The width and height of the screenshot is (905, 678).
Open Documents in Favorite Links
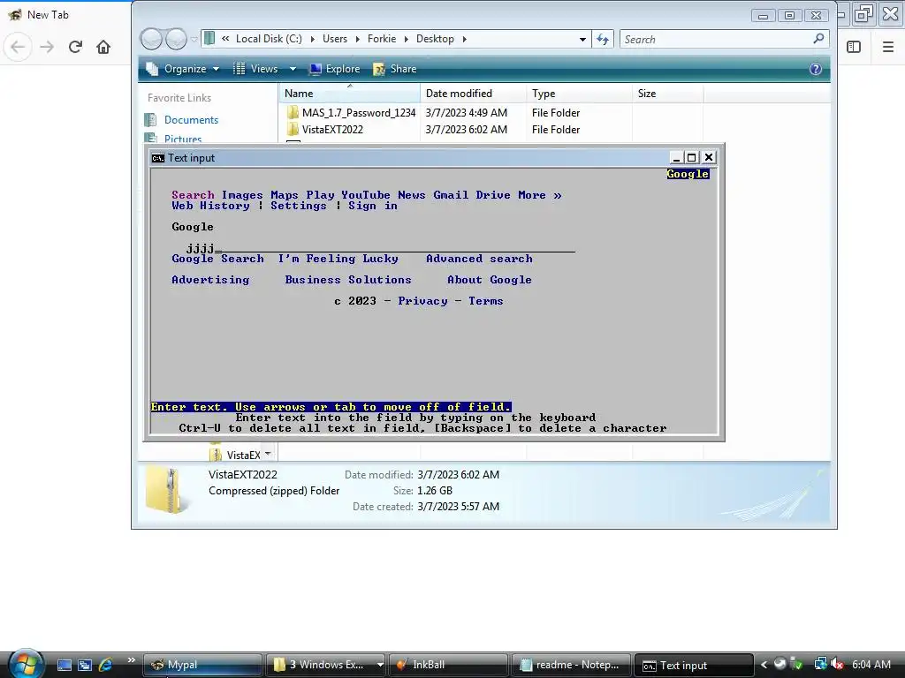191,120
